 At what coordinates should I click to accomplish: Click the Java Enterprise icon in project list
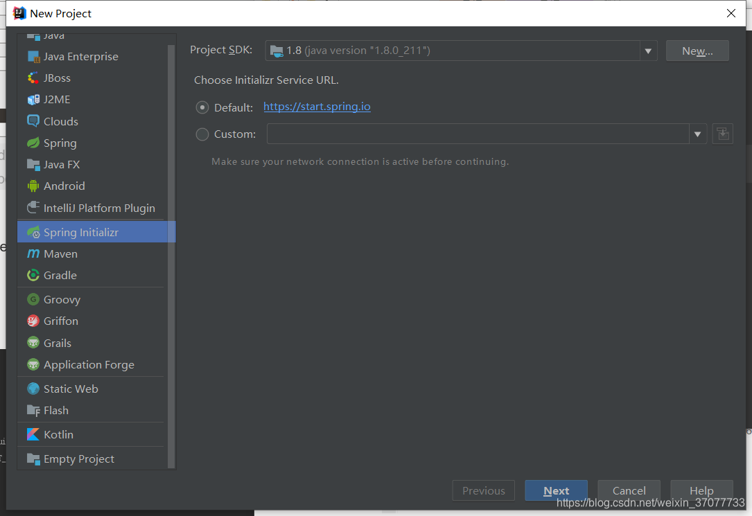33,57
